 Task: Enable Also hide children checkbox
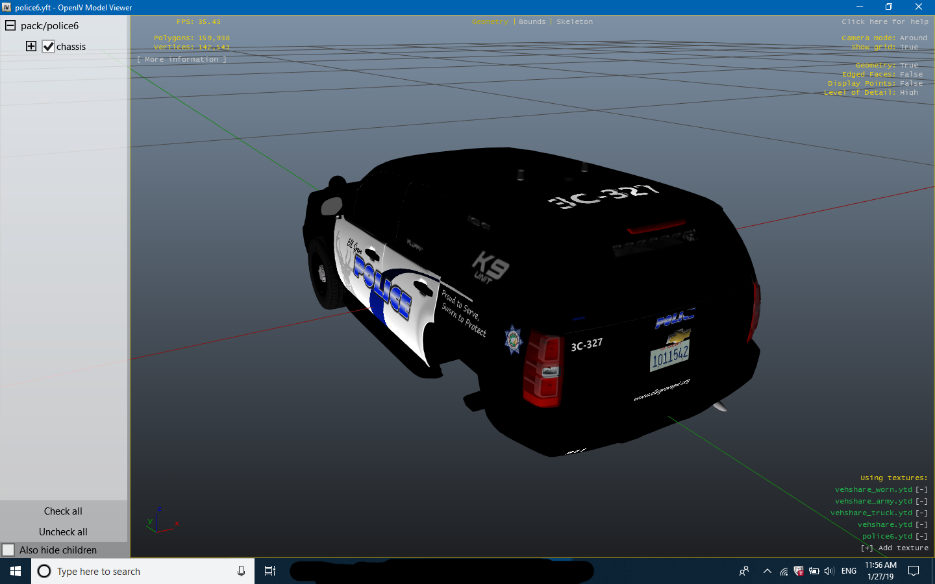point(8,550)
